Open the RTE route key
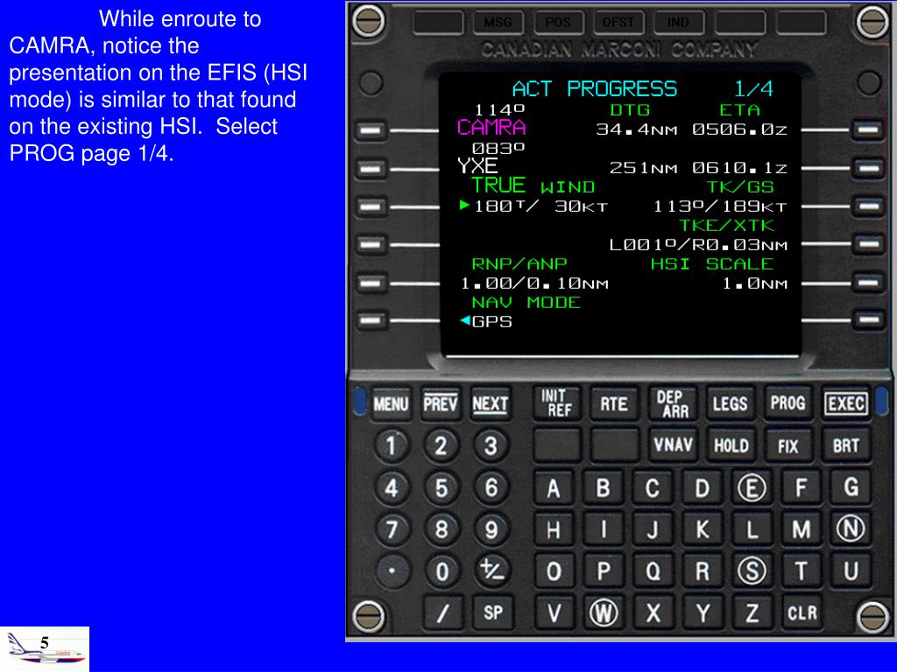Image resolution: width=897 pixels, height=672 pixels. tap(614, 404)
